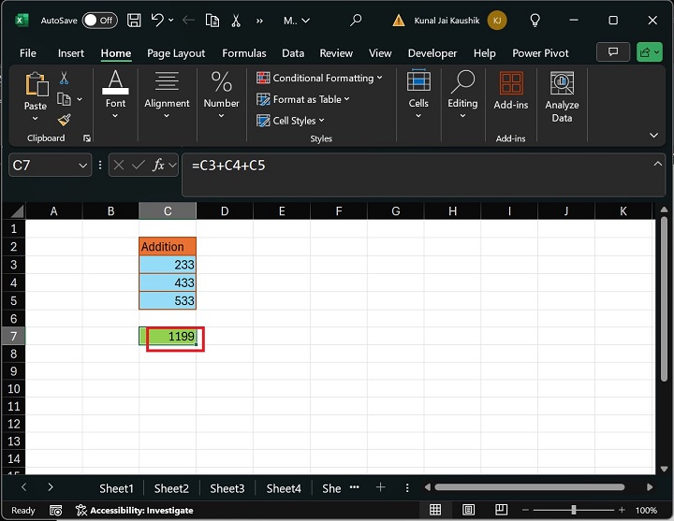
Task: Click the zoom slider handle
Action: tap(574, 510)
